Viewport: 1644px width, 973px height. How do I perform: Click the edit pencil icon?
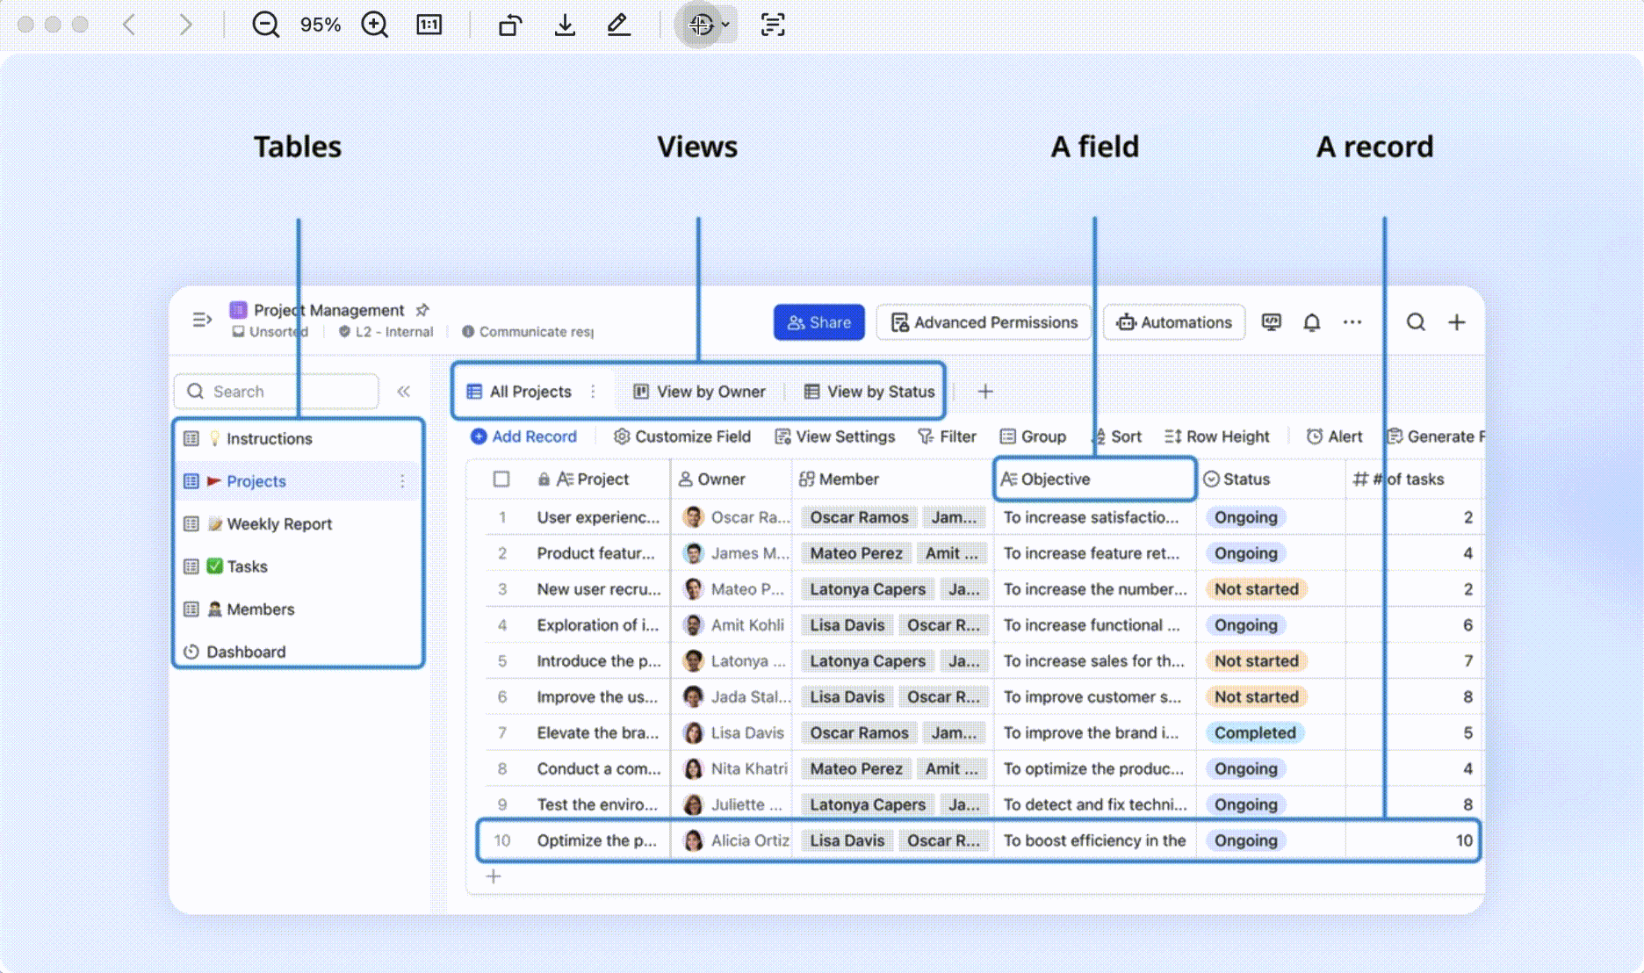click(618, 25)
